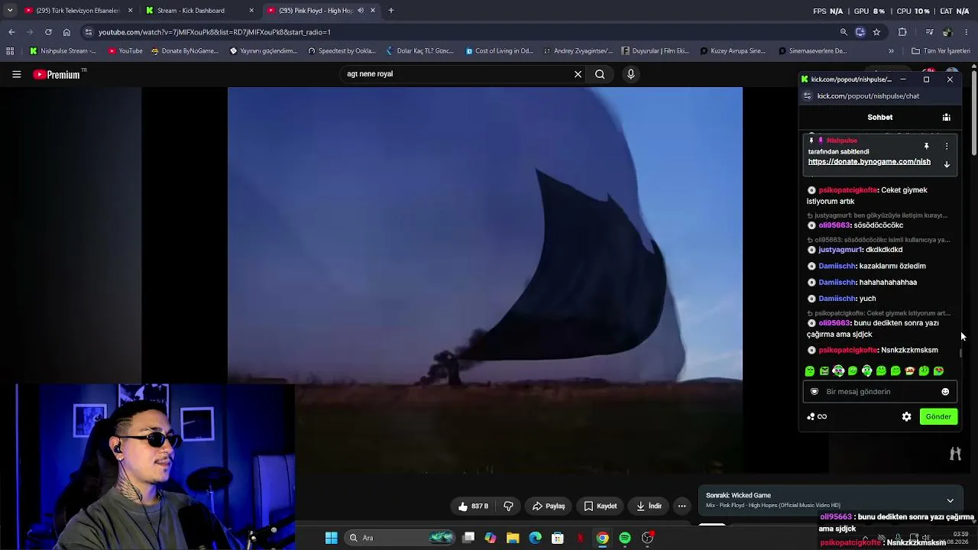
Task: Open Microsoft Store from the taskbar
Action: click(558, 538)
